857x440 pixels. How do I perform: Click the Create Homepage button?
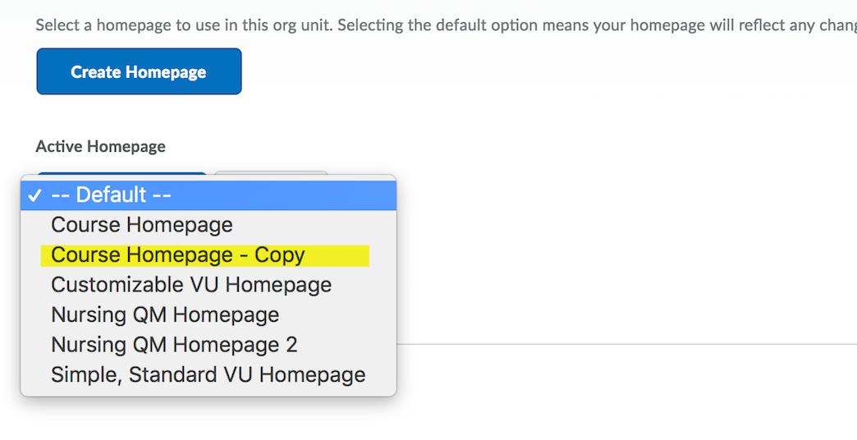coord(139,72)
